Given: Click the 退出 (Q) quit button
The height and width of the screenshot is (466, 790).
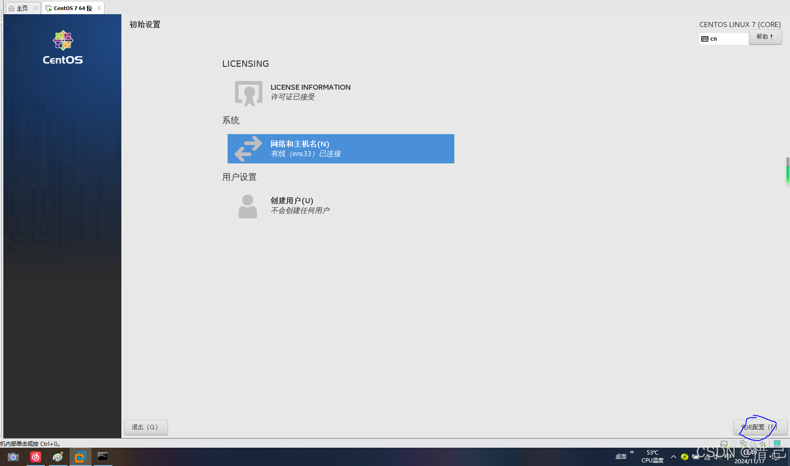Looking at the screenshot, I should (146, 427).
